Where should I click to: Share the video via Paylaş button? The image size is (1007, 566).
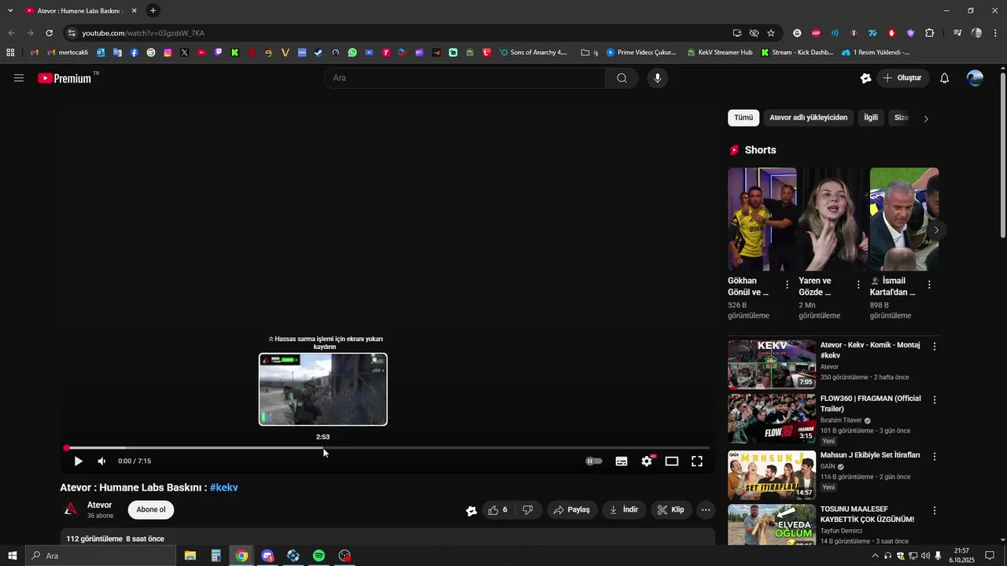(x=572, y=510)
